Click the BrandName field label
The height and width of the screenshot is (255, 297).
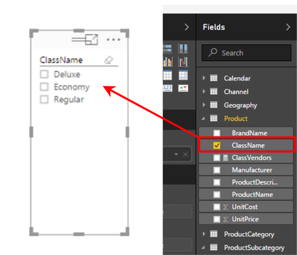(250, 133)
